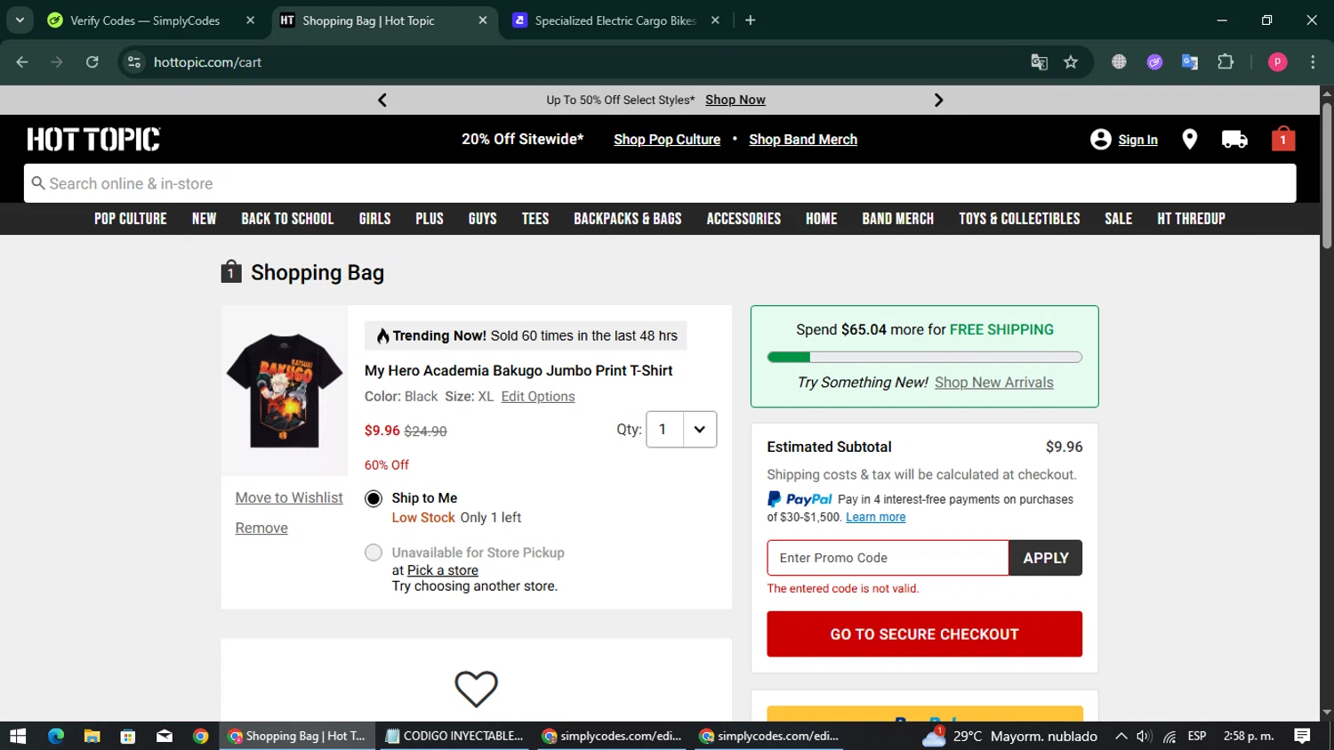Open My Hero Academia Bakugo T-Shirt title
The width and height of the screenshot is (1334, 750).
tap(518, 371)
